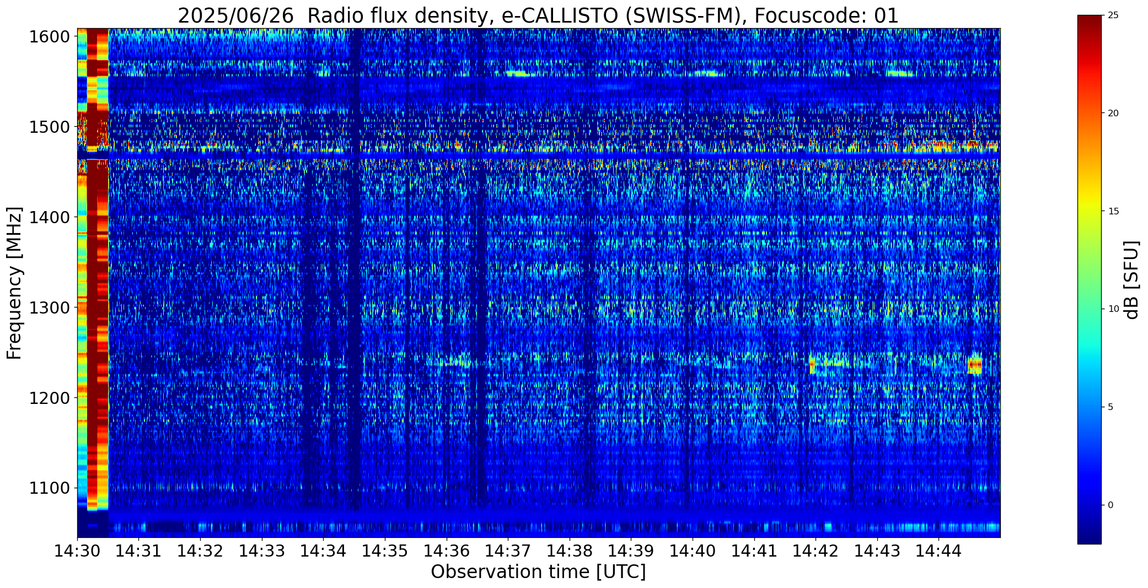Click the red burst near 1235 MHz at 14:44

coord(975,365)
